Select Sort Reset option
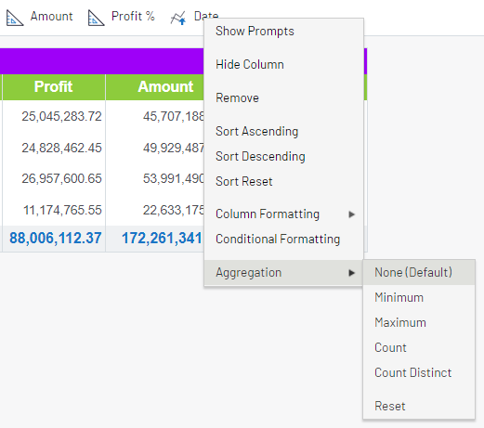This screenshot has width=484, height=428. pyautogui.click(x=244, y=181)
